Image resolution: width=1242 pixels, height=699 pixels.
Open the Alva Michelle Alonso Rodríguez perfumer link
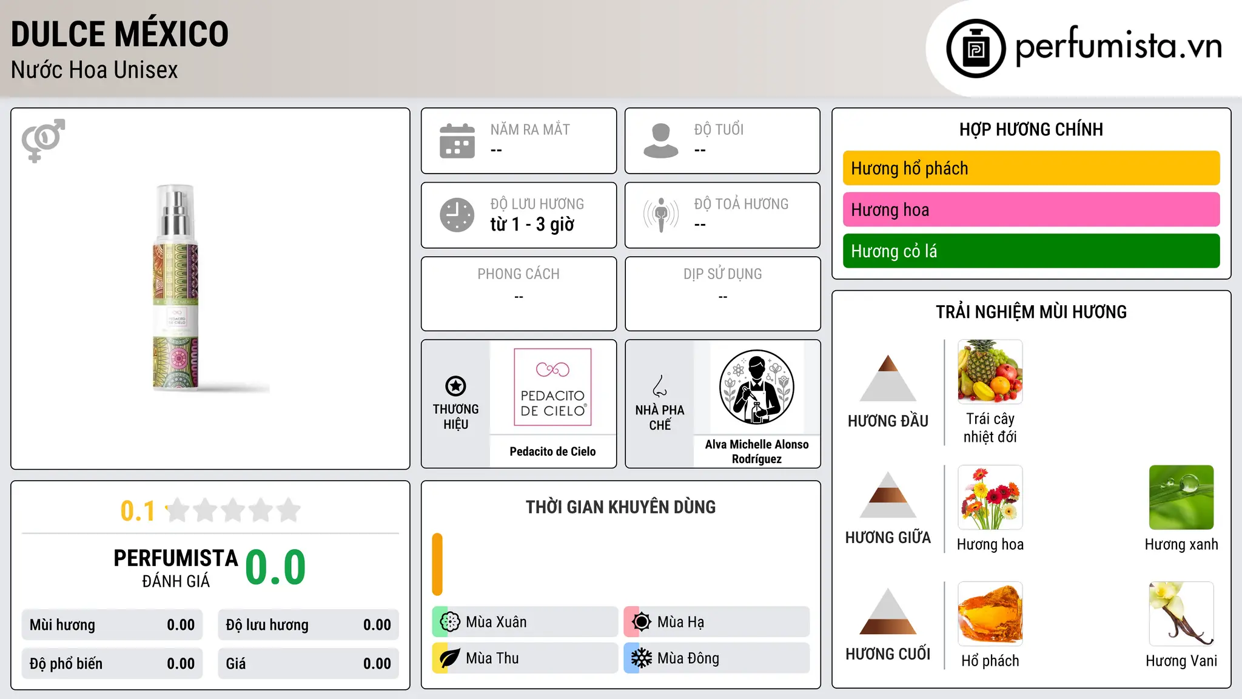pos(757,451)
